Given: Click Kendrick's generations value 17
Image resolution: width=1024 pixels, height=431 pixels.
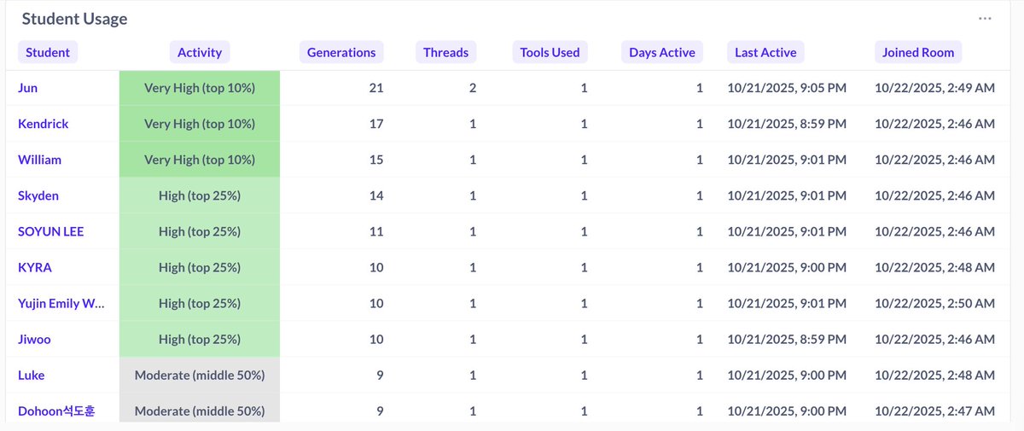Looking at the screenshot, I should point(376,124).
